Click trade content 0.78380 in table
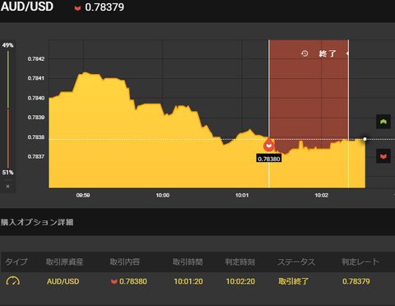Image resolution: width=395 pixels, height=306 pixels. (133, 281)
